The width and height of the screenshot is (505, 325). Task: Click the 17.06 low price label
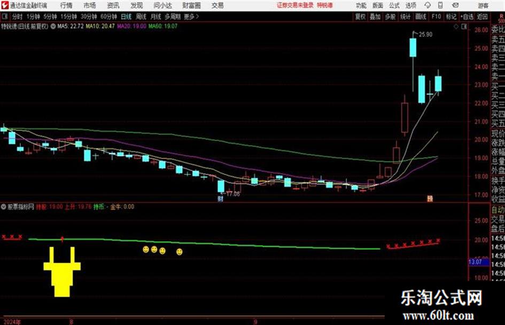tap(233, 194)
